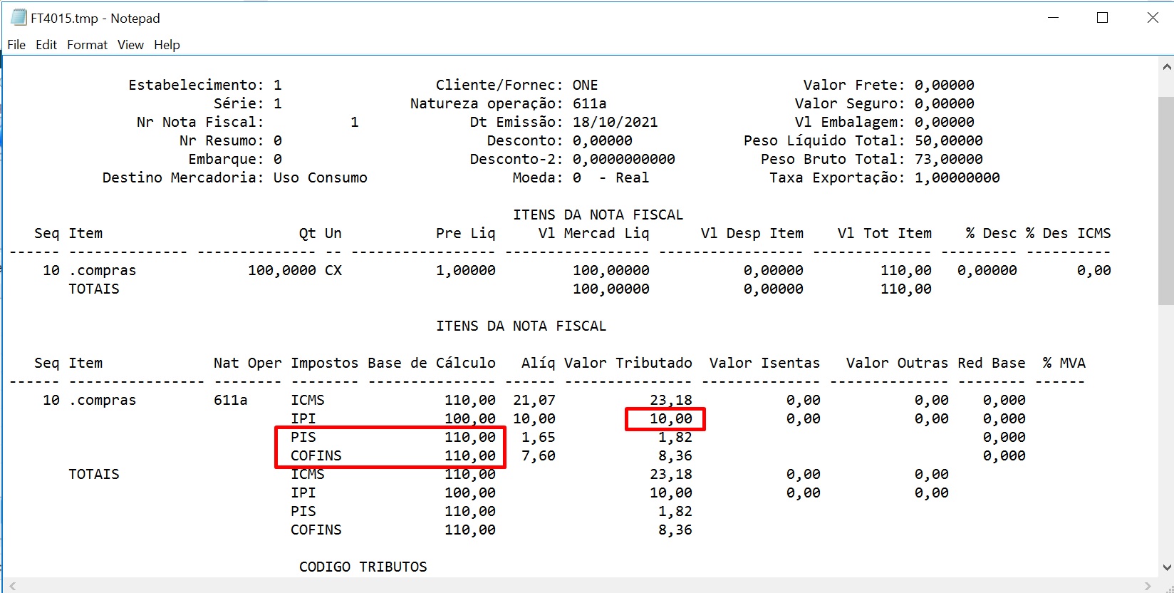Click the 'Base de Cálculo' column header
This screenshot has width=1174, height=593.
pyautogui.click(x=431, y=363)
